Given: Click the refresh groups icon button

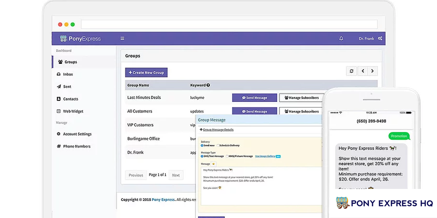Looking at the screenshot, I should pyautogui.click(x=351, y=71).
